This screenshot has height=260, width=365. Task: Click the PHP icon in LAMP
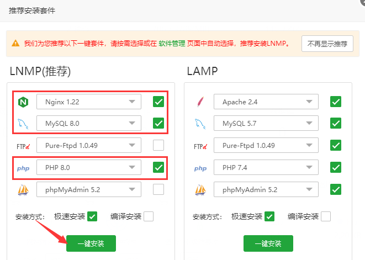tap(200, 167)
